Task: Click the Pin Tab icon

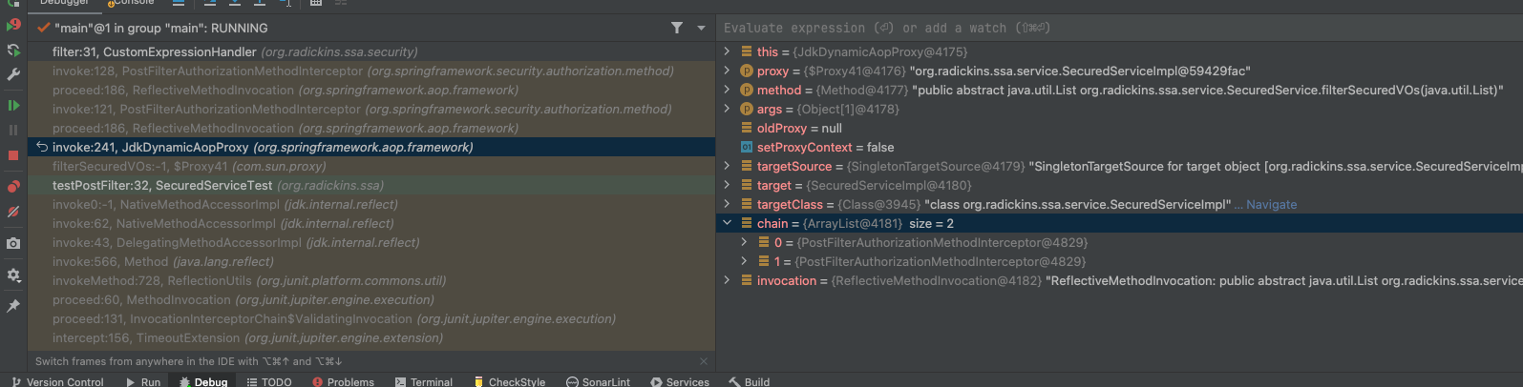Action: click(x=13, y=306)
